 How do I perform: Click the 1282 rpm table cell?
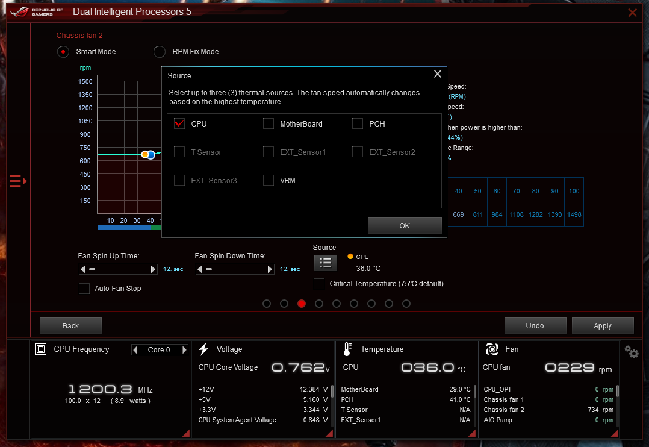coord(536,214)
